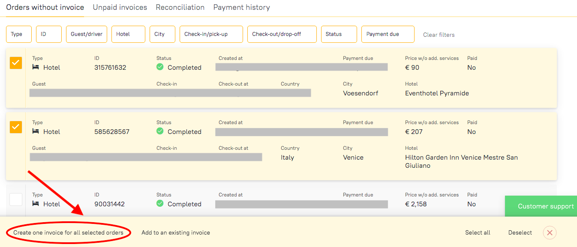
Task: Choose Add to an existing invoice
Action: (176, 232)
